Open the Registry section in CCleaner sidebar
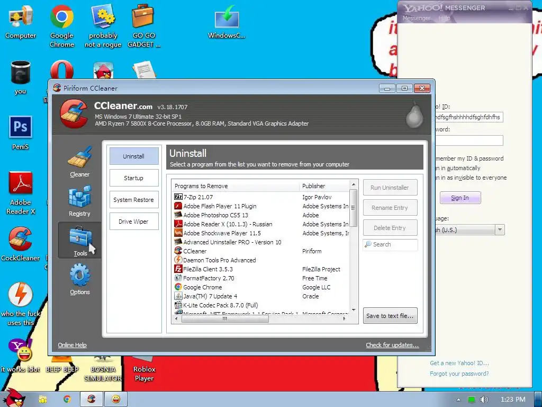Viewport: 542px width, 407px height. (x=80, y=201)
